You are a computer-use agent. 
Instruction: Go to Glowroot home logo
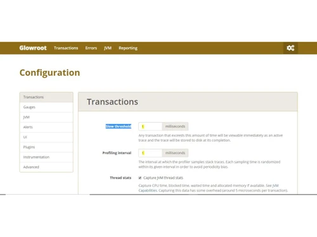[33, 48]
